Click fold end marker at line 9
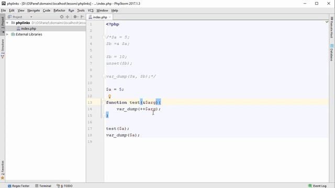Viewport: 335px width, 188px height. 104,76
